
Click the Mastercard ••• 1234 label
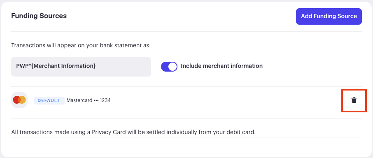coord(89,100)
